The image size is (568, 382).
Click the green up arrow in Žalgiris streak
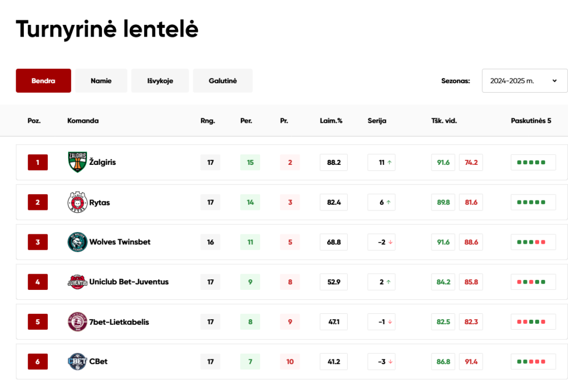click(x=389, y=162)
